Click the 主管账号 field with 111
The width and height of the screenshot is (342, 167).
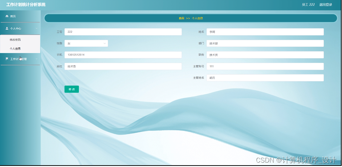pyautogui.click(x=265, y=67)
